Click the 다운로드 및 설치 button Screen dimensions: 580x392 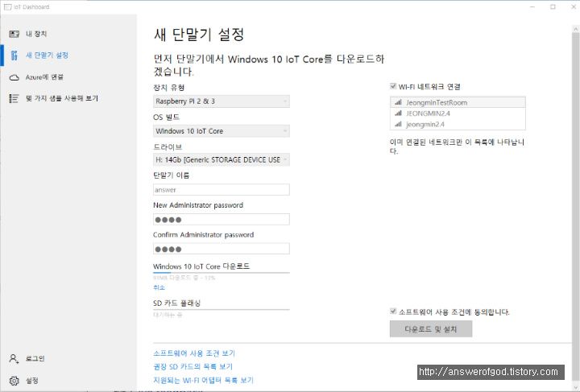431,329
